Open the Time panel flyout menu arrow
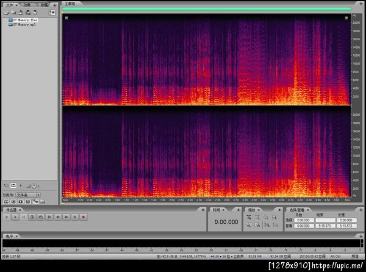Viewport: 366px width, 272px height. (x=239, y=210)
